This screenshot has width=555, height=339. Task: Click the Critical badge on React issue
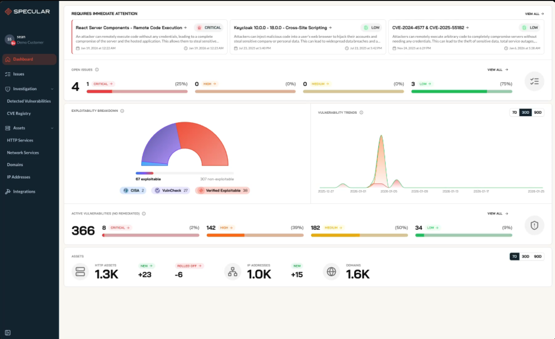[x=209, y=27]
